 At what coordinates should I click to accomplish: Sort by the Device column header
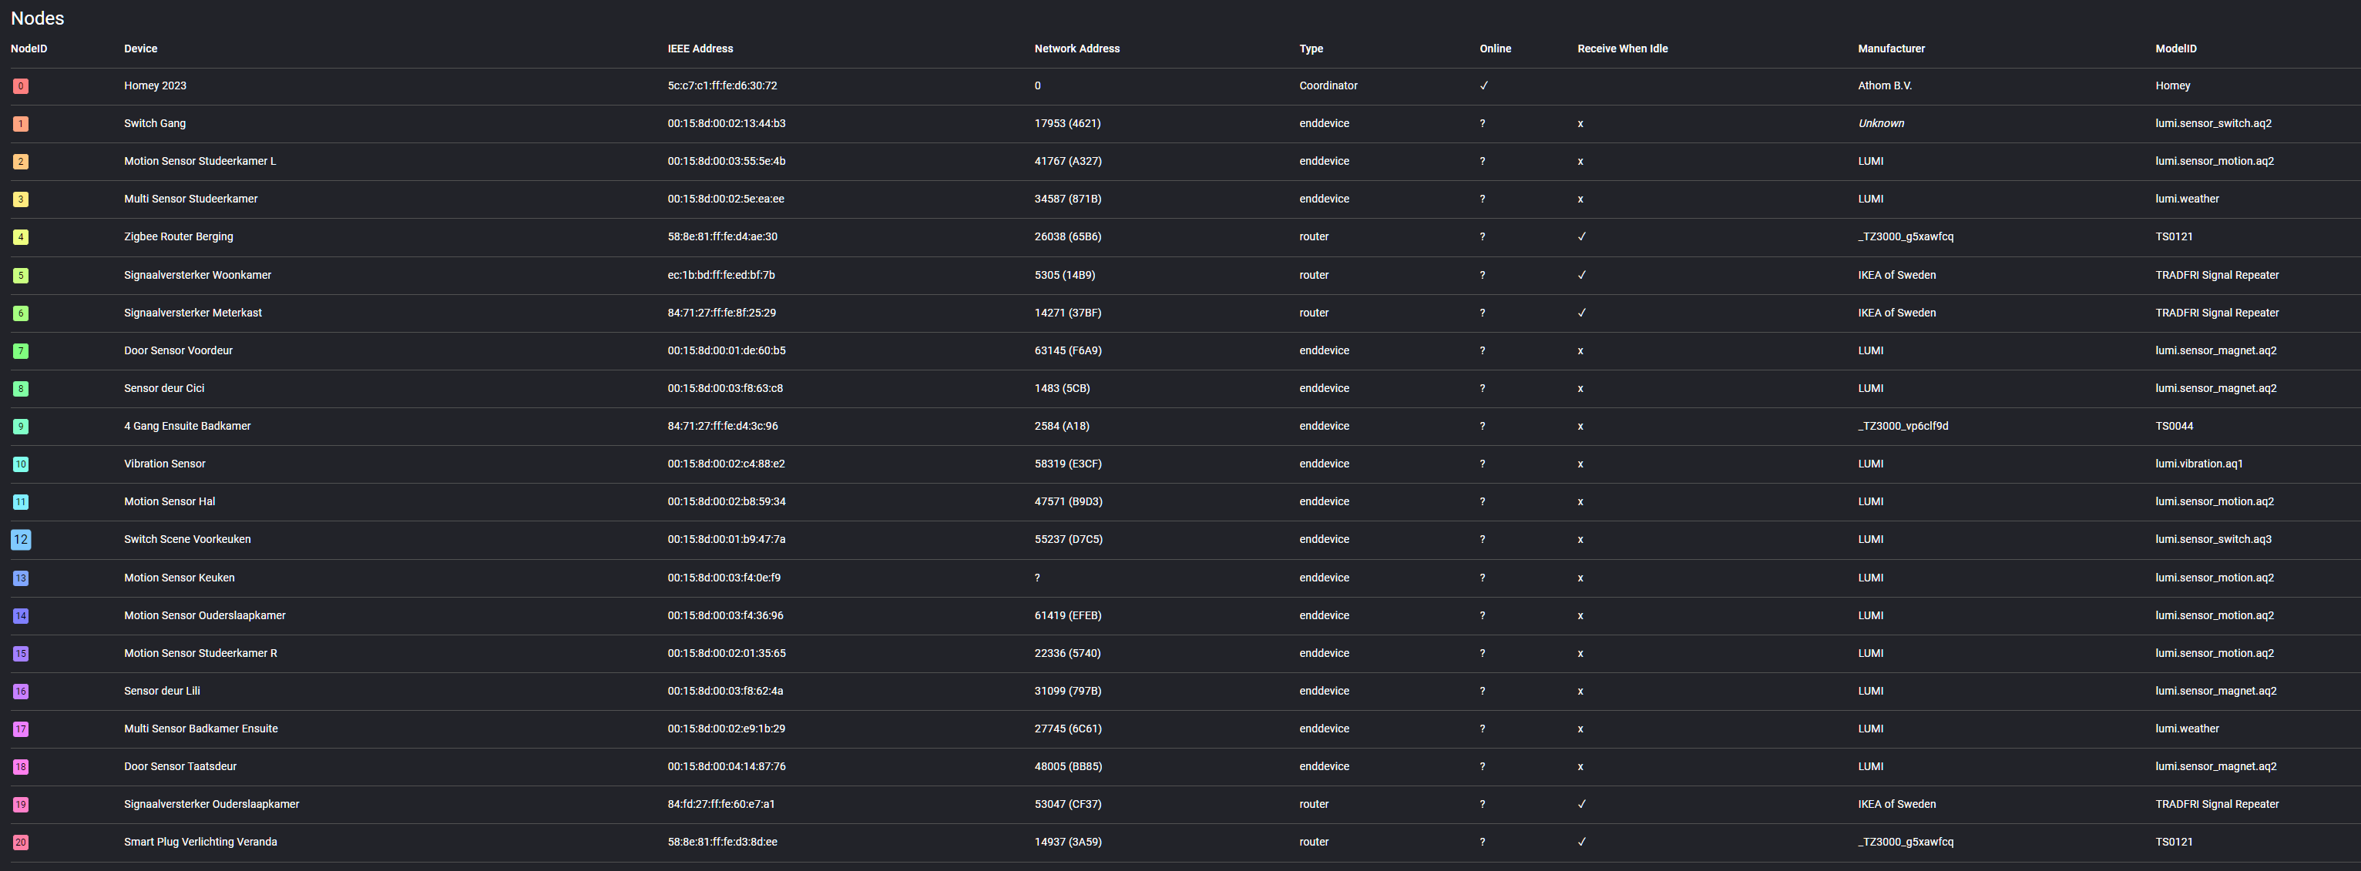pos(140,49)
